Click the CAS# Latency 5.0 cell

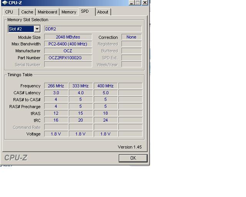106,93
